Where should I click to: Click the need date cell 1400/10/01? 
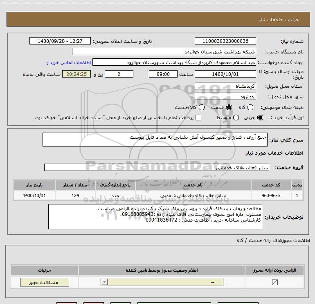click(x=34, y=195)
